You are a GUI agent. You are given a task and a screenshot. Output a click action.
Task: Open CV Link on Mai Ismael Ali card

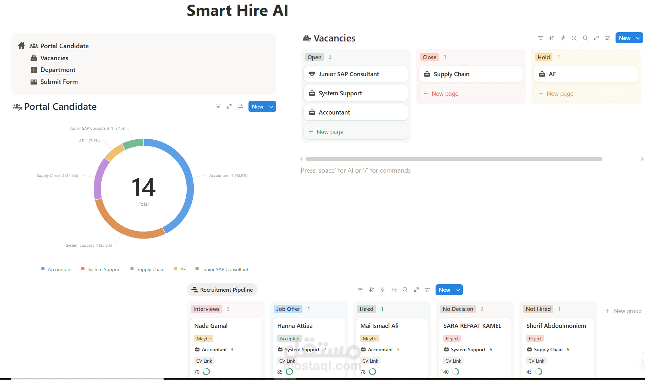click(x=370, y=361)
